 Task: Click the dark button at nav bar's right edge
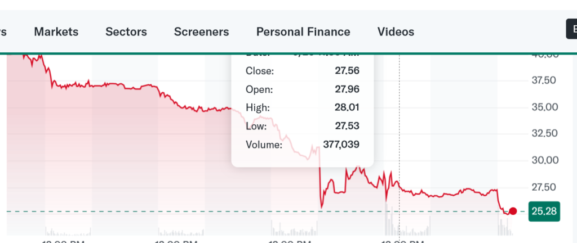pos(571,29)
